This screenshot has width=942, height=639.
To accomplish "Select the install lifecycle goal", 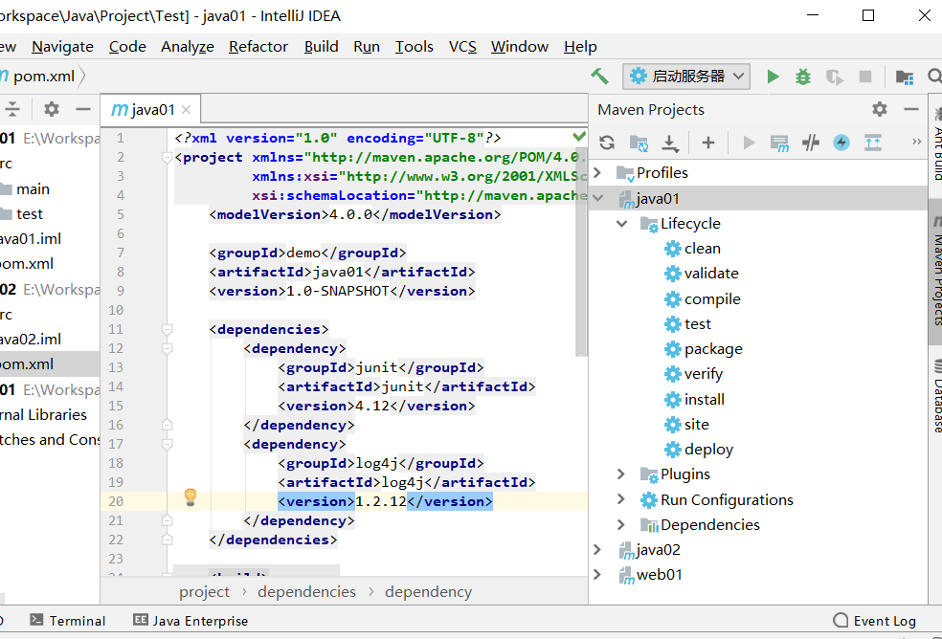I will coord(704,400).
